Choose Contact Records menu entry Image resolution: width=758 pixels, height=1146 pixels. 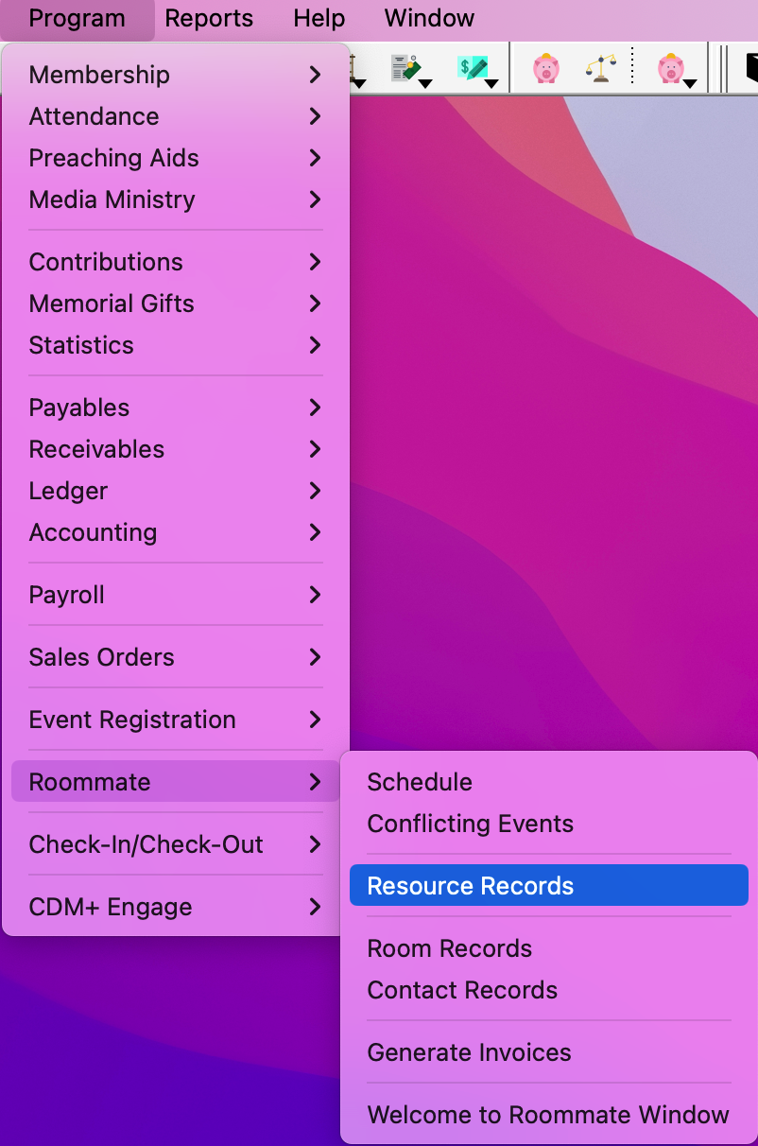(462, 990)
